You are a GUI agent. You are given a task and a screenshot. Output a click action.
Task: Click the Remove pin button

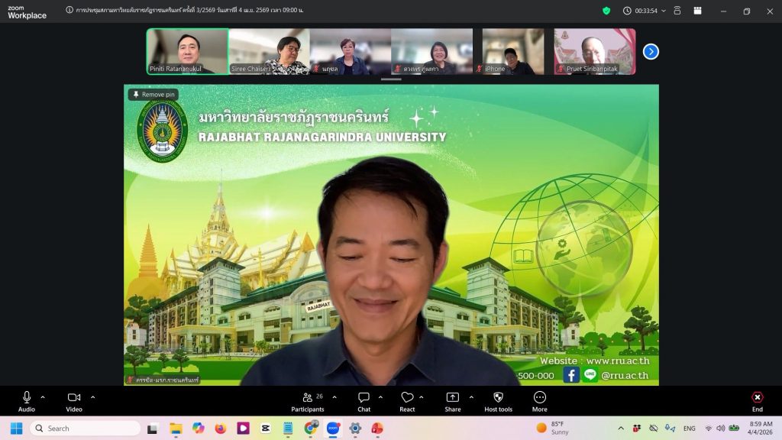coord(153,95)
